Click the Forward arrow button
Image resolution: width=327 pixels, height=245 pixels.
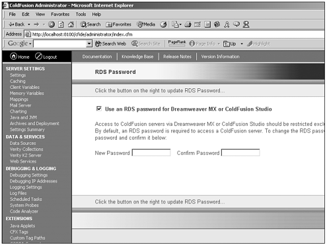tap(36, 24)
